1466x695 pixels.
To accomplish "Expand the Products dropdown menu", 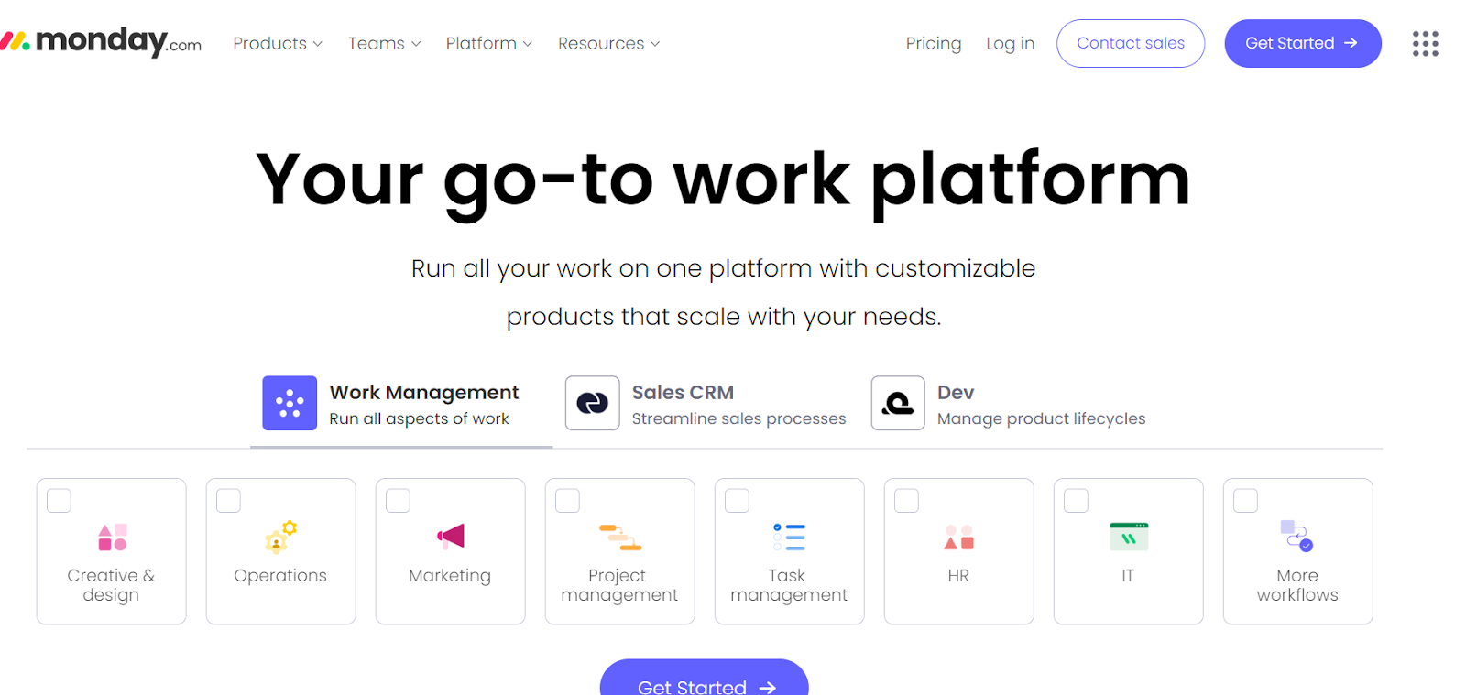I will point(278,43).
